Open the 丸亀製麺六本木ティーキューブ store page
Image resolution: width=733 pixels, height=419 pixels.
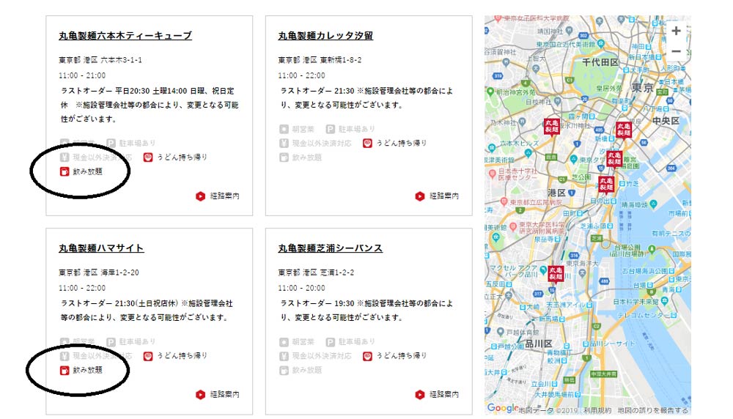[125, 35]
